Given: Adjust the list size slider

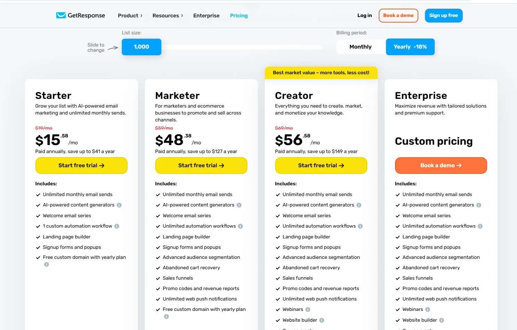Looking at the screenshot, I should tap(243, 47).
